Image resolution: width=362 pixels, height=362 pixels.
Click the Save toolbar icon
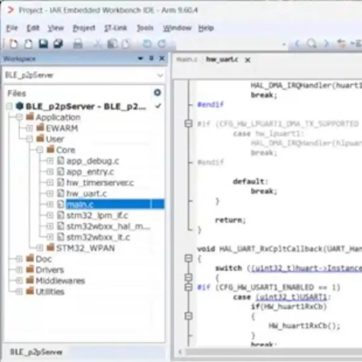pyautogui.click(x=43, y=44)
